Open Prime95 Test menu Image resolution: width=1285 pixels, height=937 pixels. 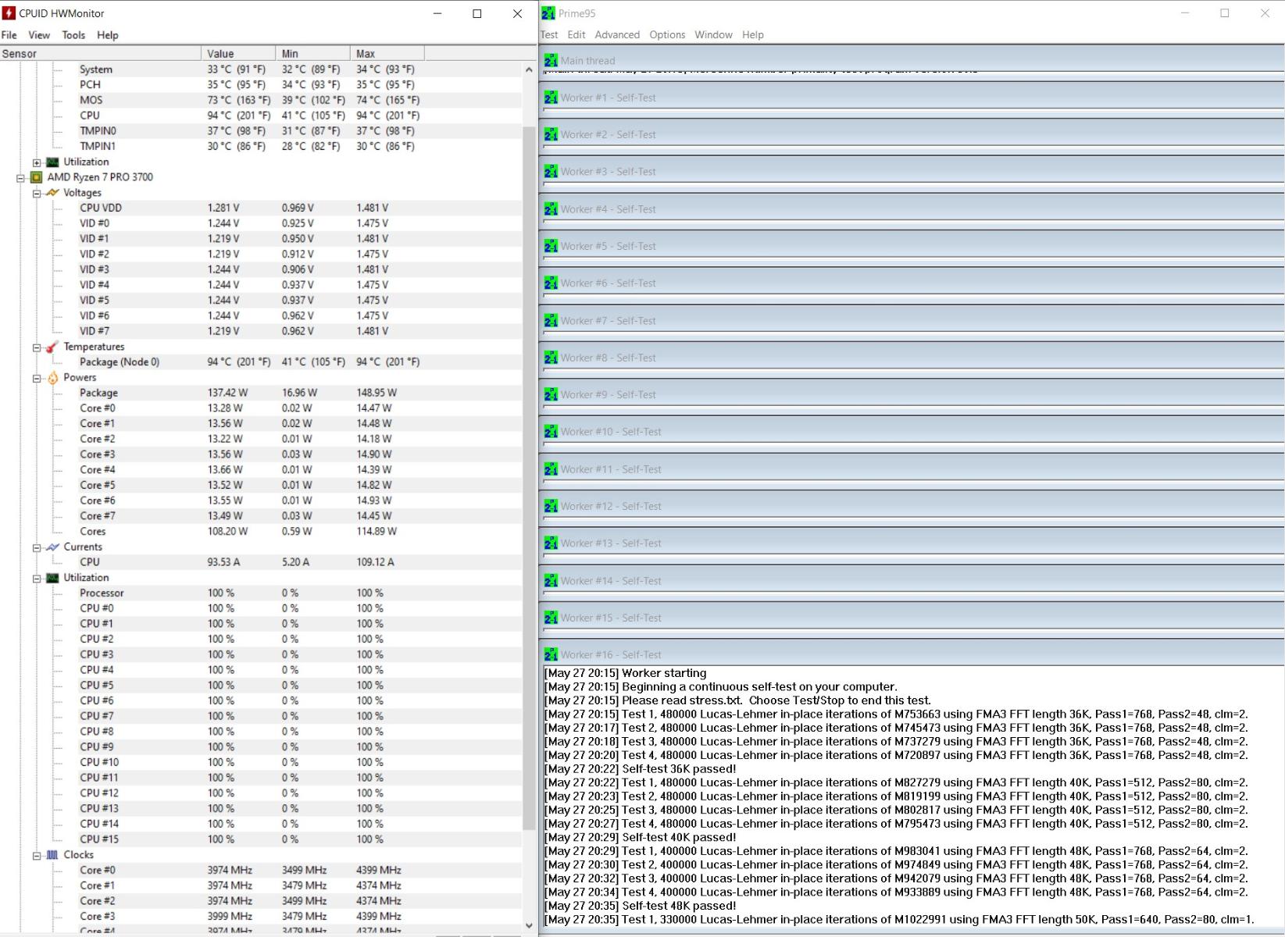[x=549, y=34]
